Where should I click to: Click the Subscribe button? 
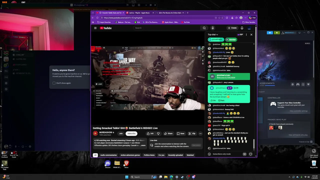pyautogui.click(x=131, y=133)
